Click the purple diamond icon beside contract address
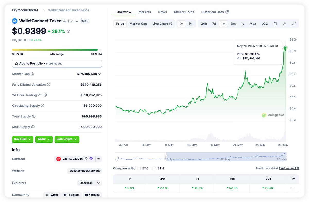This screenshot has width=309, height=202. (x=91, y=159)
